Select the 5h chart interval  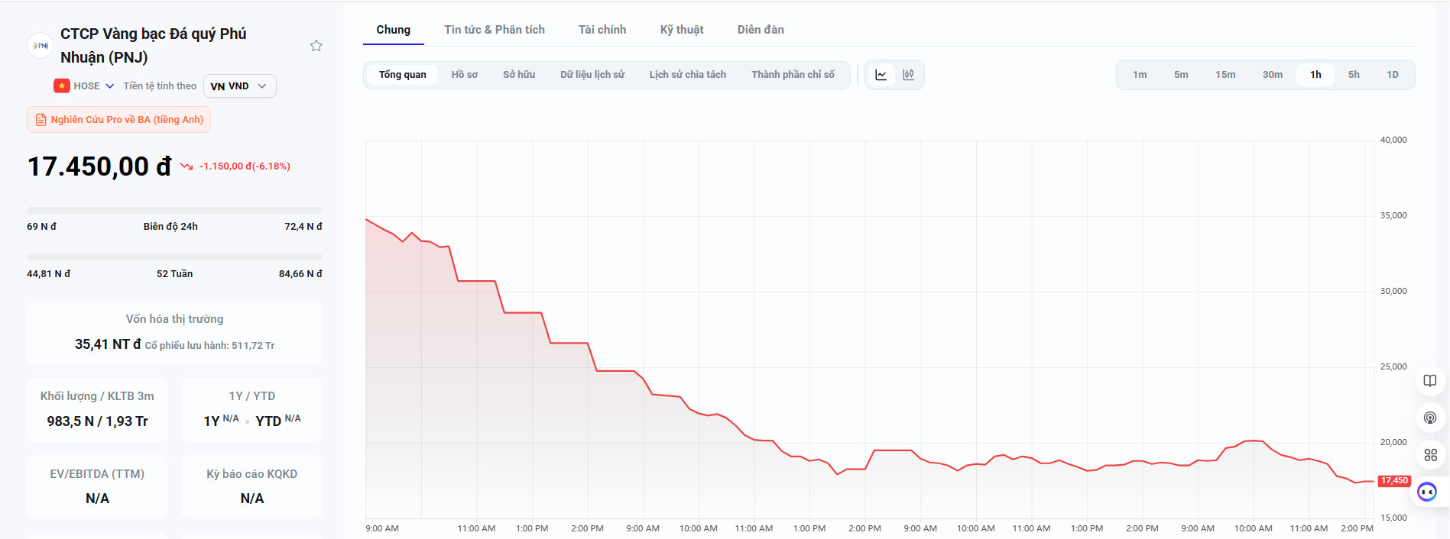click(x=1354, y=75)
